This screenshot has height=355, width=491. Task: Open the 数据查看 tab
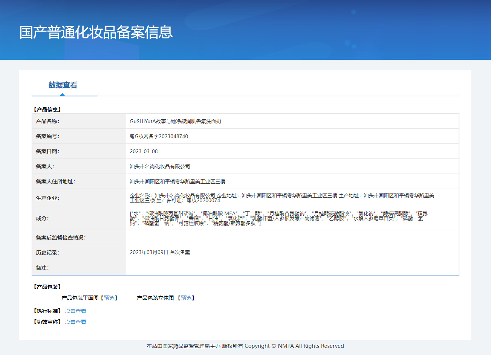(63, 85)
